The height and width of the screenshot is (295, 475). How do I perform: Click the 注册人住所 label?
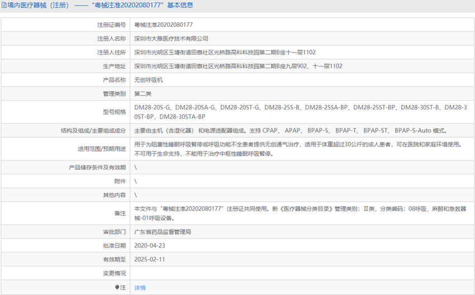click(x=111, y=53)
